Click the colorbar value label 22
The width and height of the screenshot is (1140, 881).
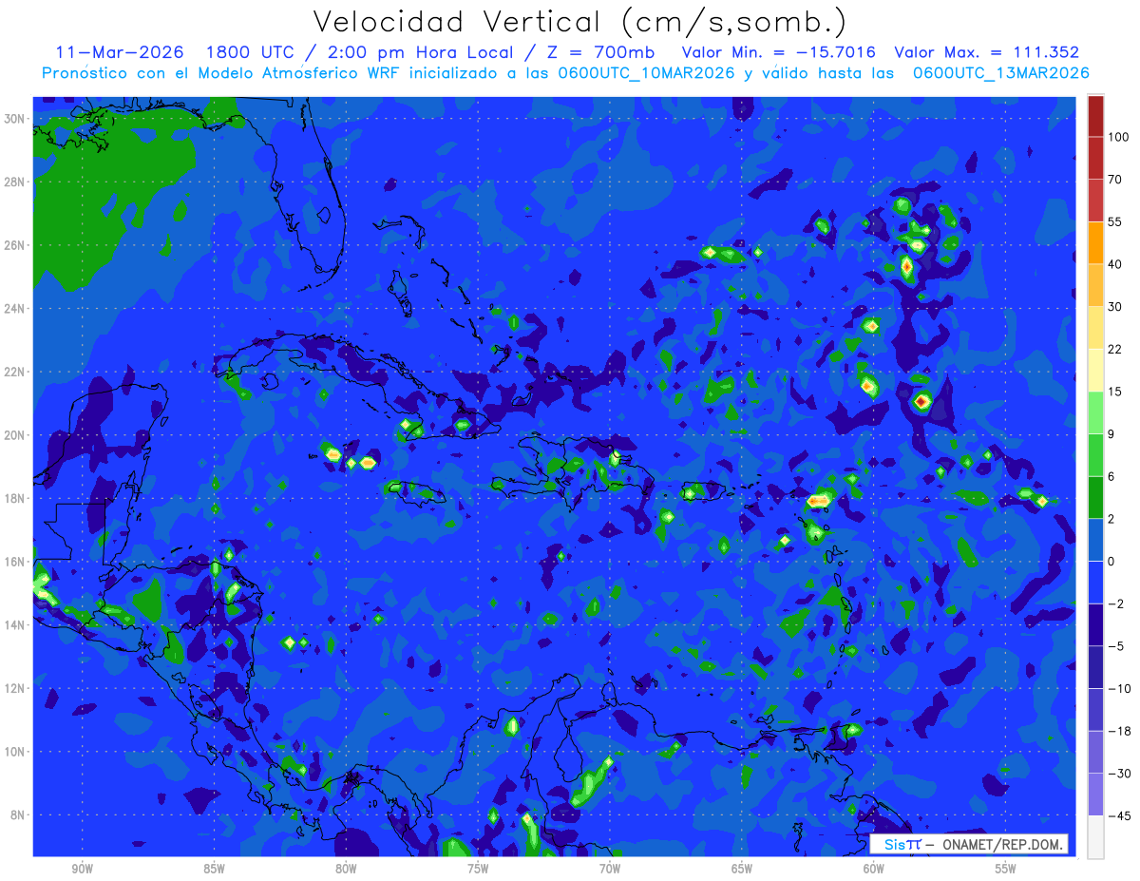[x=1115, y=349]
